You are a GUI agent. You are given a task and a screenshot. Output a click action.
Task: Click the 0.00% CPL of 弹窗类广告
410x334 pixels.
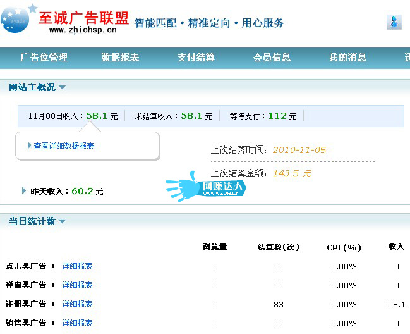coord(344,285)
